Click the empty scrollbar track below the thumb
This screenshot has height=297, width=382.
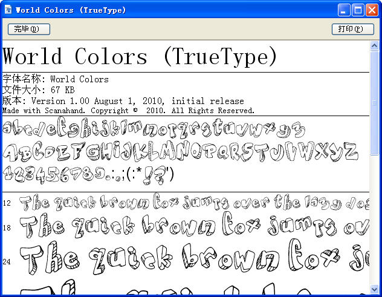375,224
